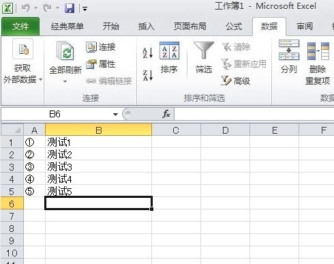The width and height of the screenshot is (334, 264).
Task: Click the 连接 connections icon button
Action: coord(101,47)
